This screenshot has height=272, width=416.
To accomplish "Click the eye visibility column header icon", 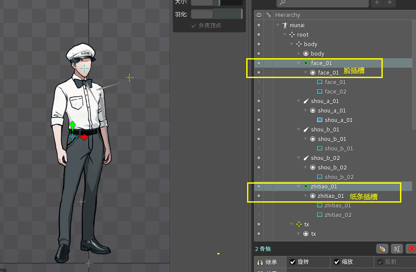I will point(259,15).
